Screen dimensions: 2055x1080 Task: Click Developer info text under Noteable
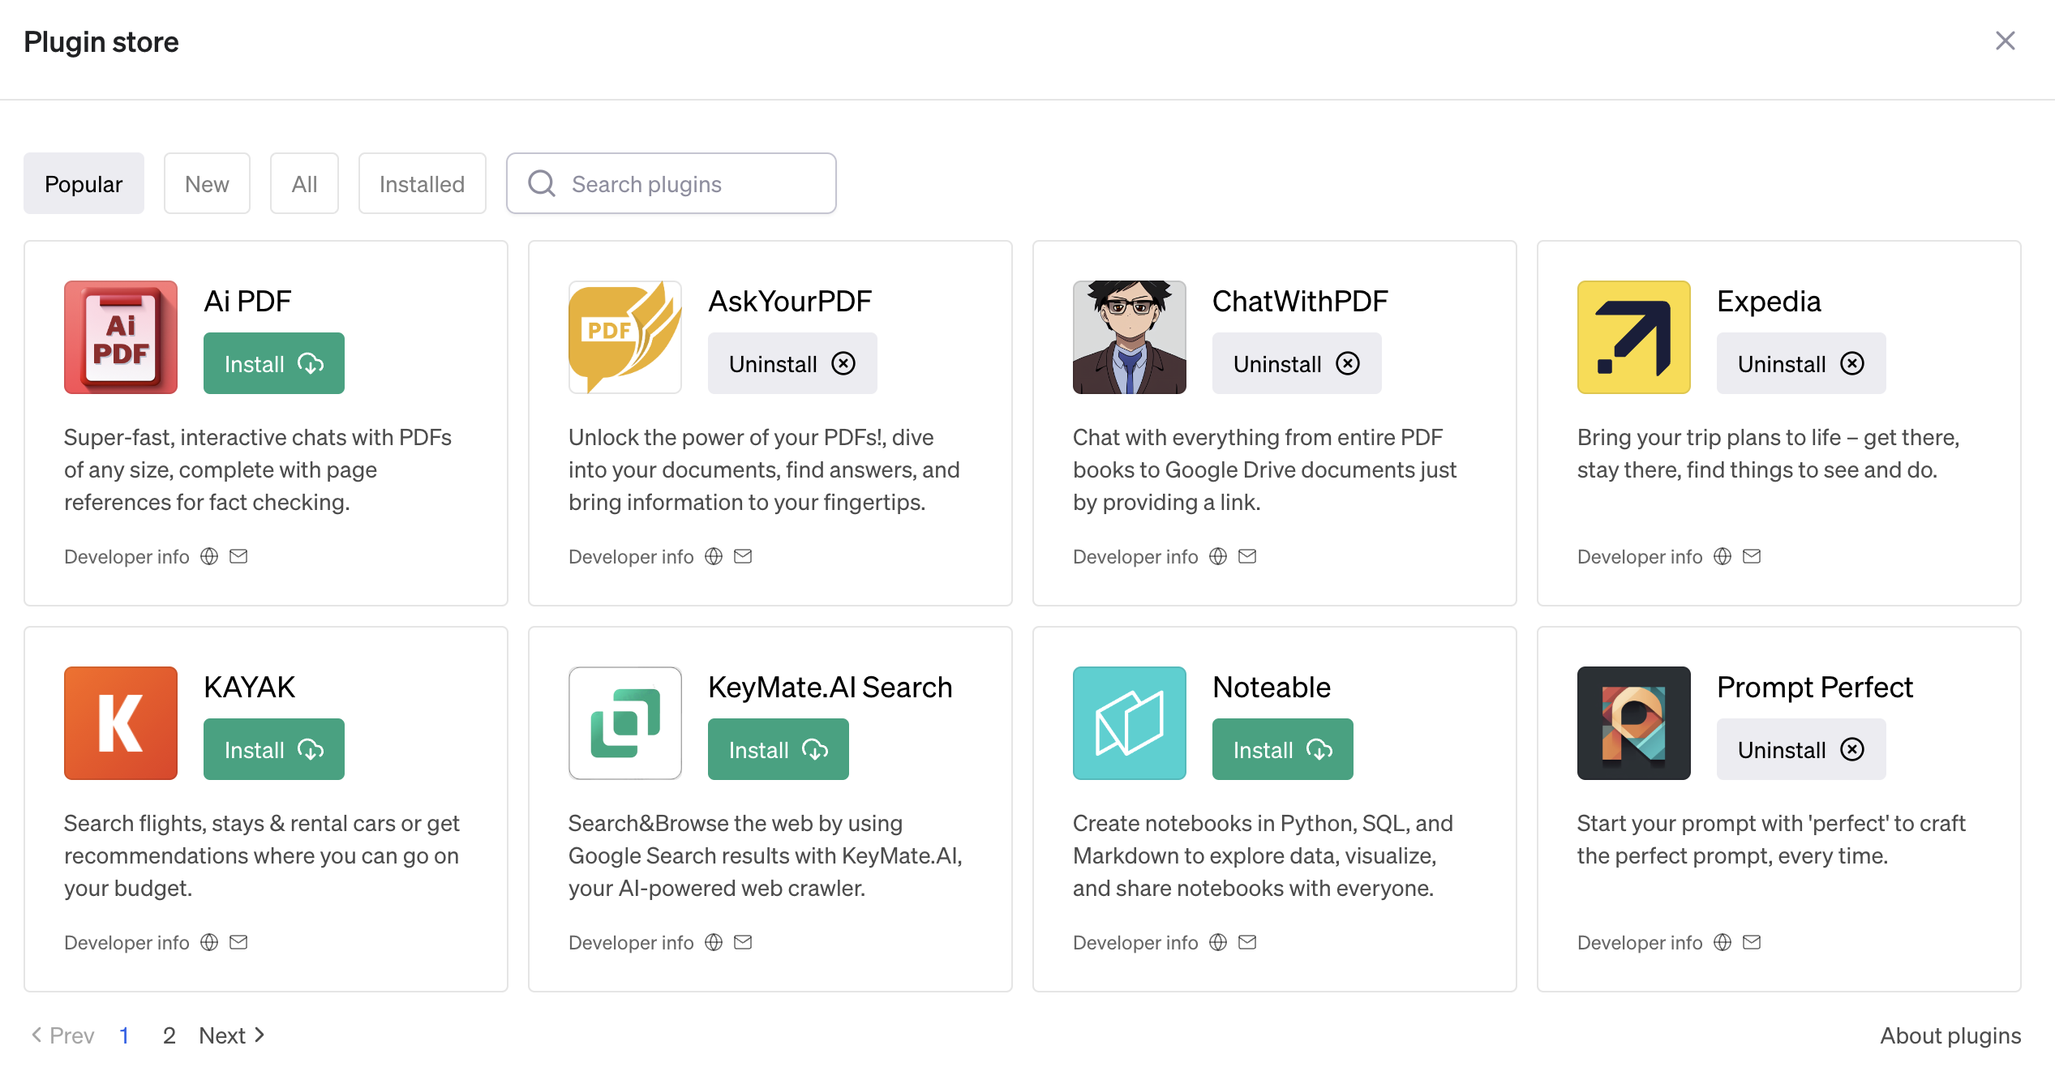pos(1135,942)
